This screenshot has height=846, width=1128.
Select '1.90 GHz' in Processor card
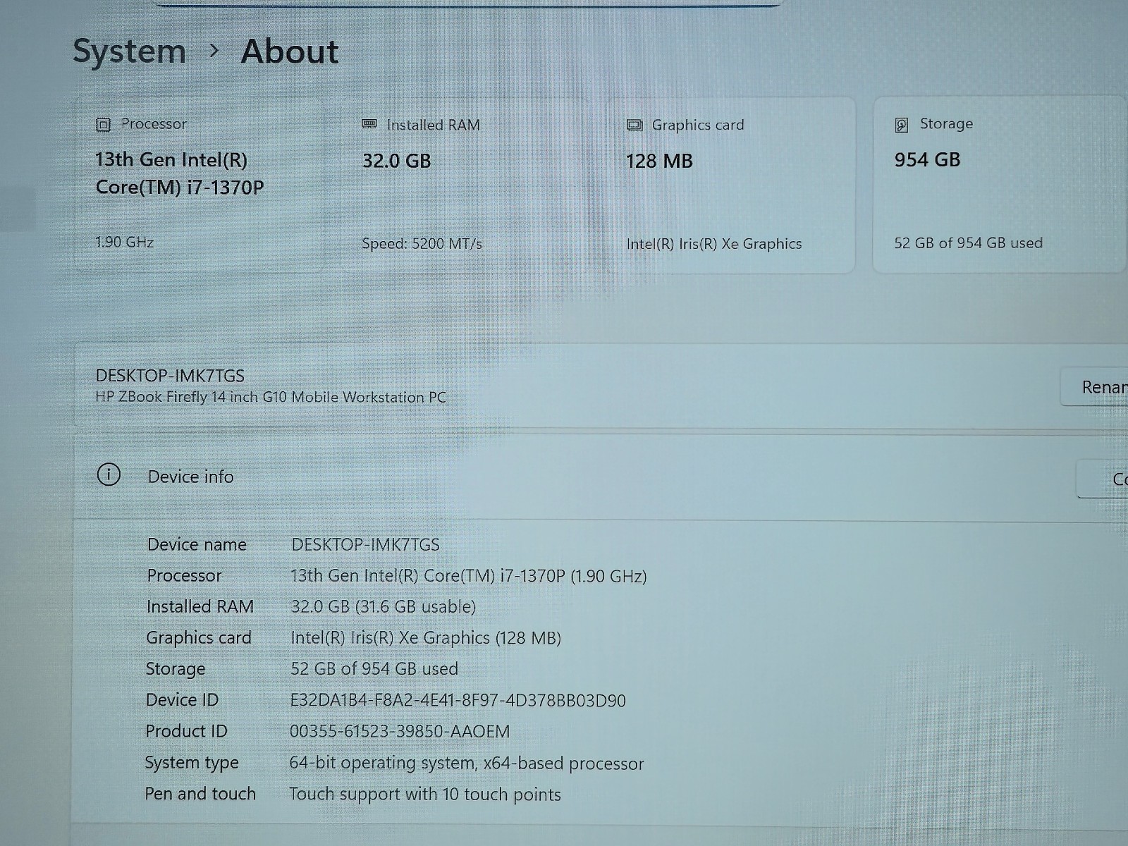(125, 242)
